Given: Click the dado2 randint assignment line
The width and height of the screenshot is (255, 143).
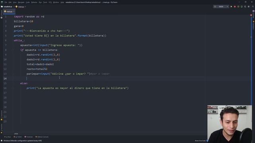Looking at the screenshot, I should point(43,60).
